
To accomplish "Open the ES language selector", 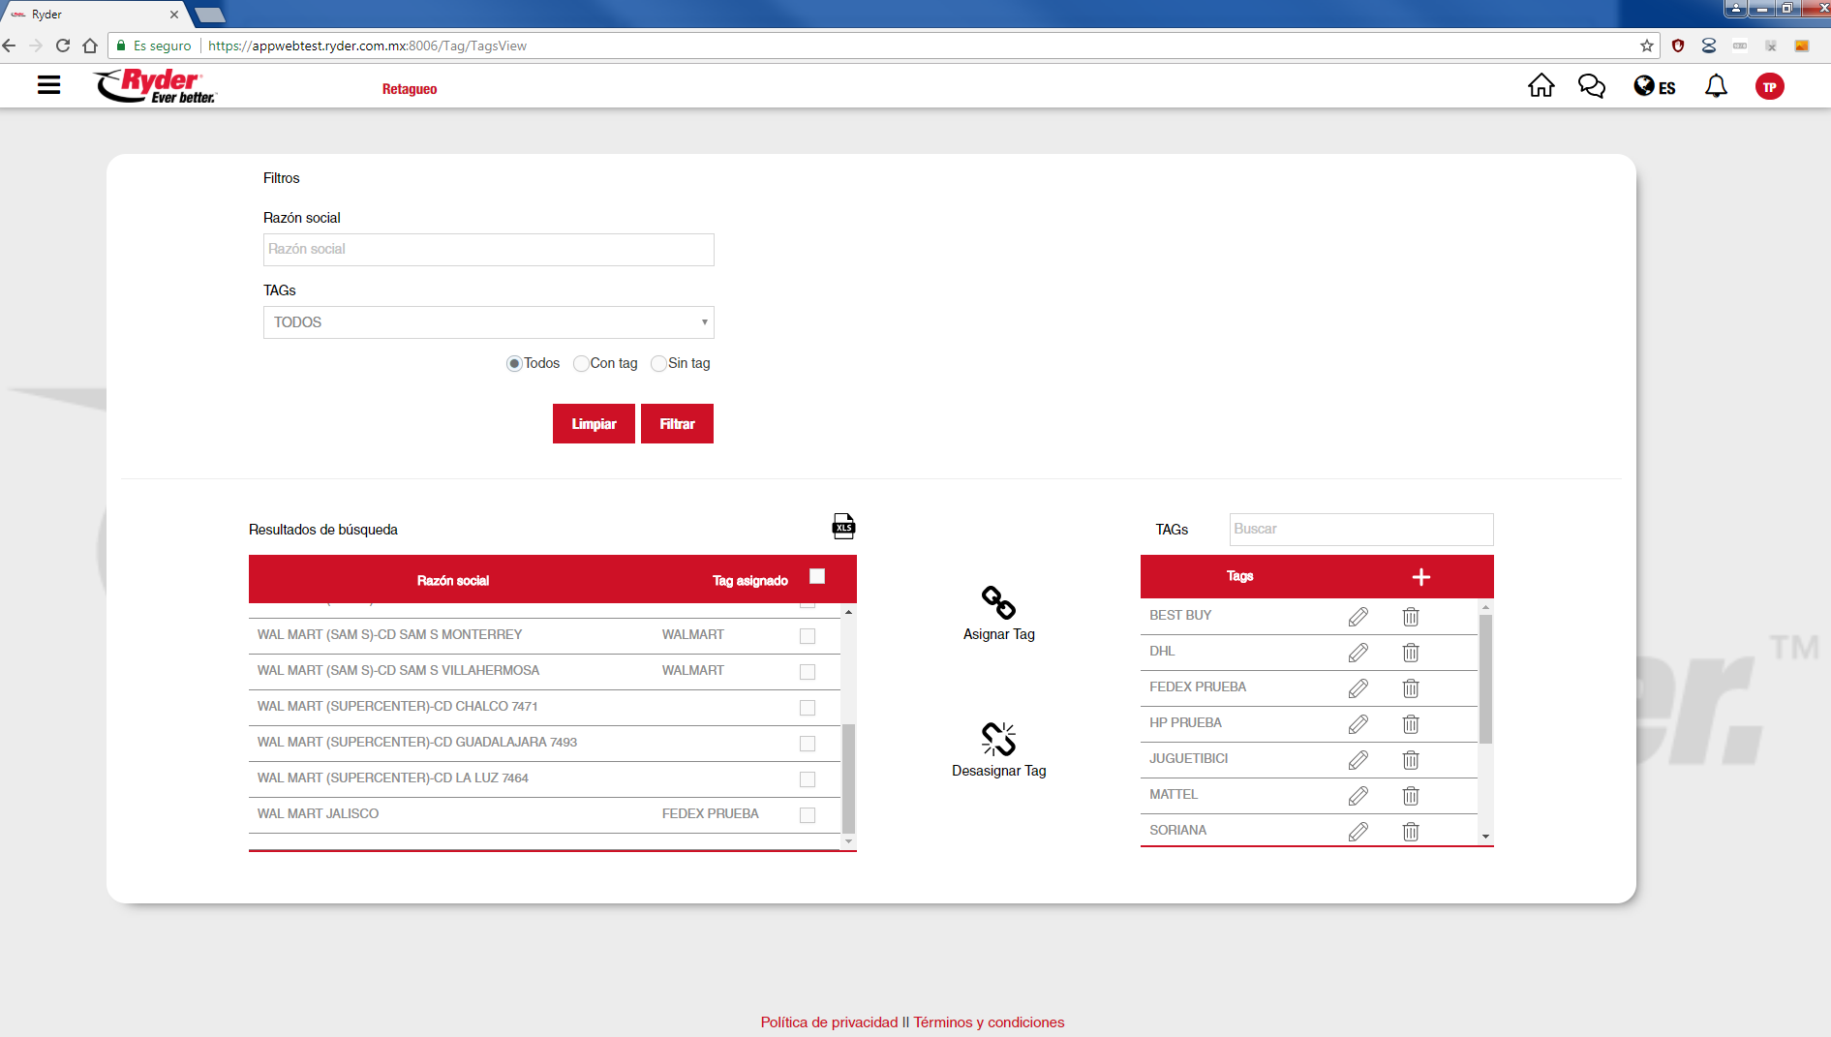I will (x=1654, y=87).
